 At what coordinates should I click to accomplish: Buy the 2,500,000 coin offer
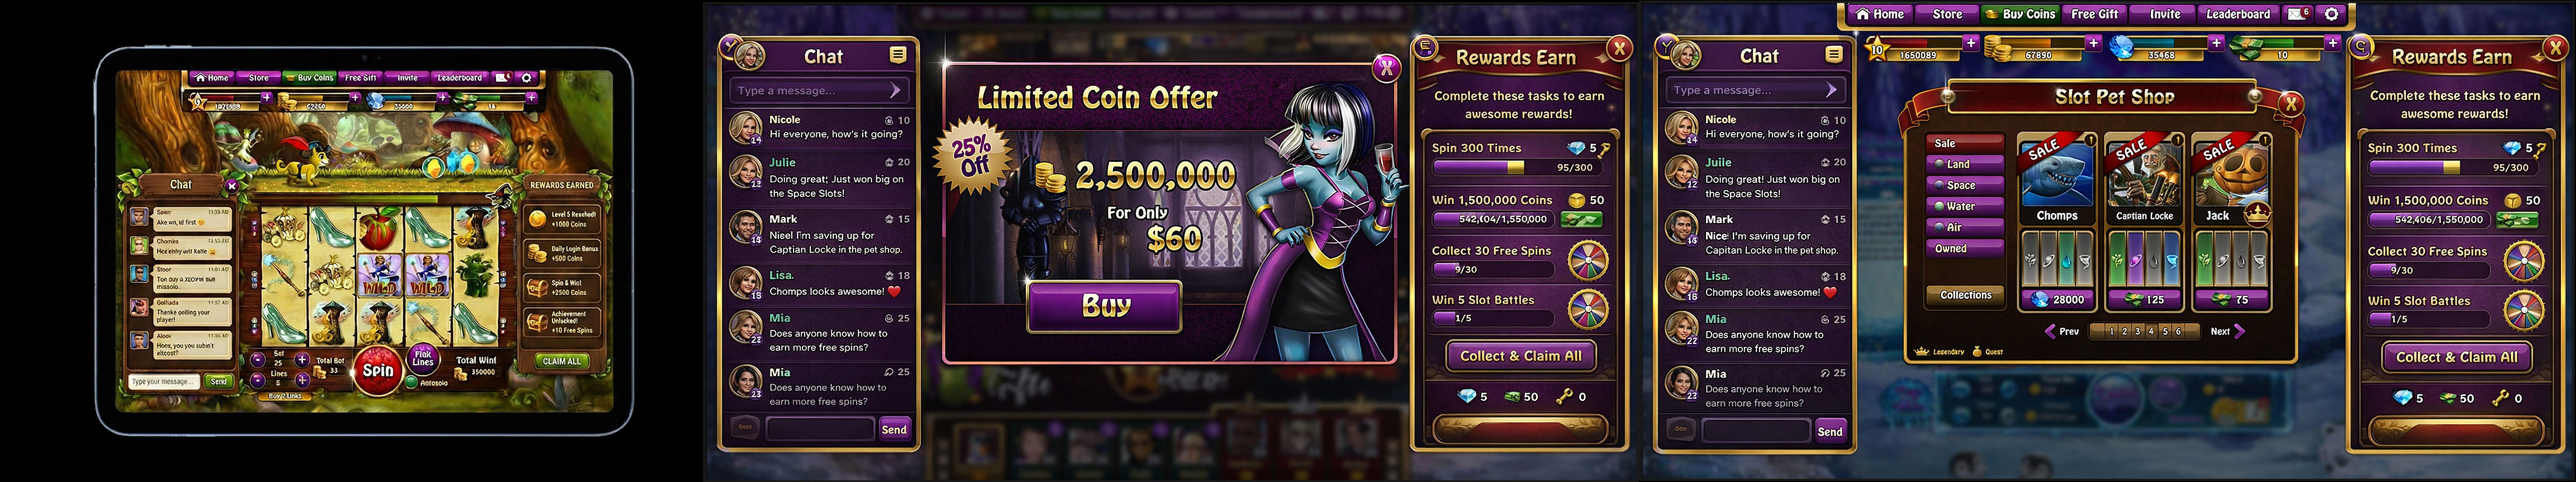point(1104,306)
